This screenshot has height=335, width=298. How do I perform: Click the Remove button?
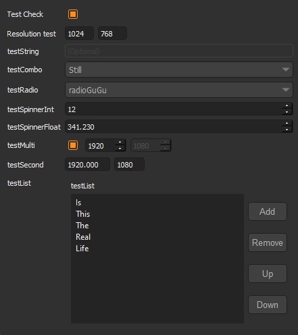click(x=268, y=242)
